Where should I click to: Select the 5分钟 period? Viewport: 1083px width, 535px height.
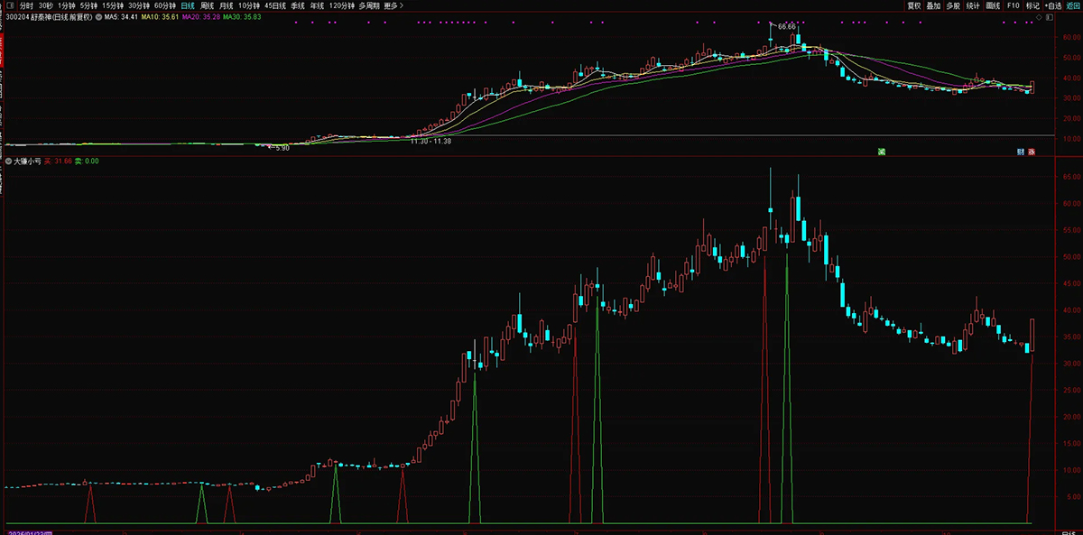click(x=88, y=5)
